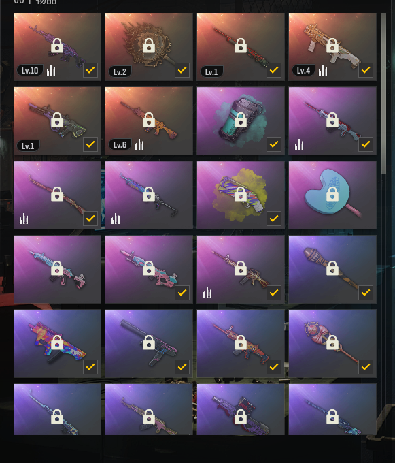The width and height of the screenshot is (395, 463).
Task: Click the Lv.10 level badge
Action: point(30,71)
